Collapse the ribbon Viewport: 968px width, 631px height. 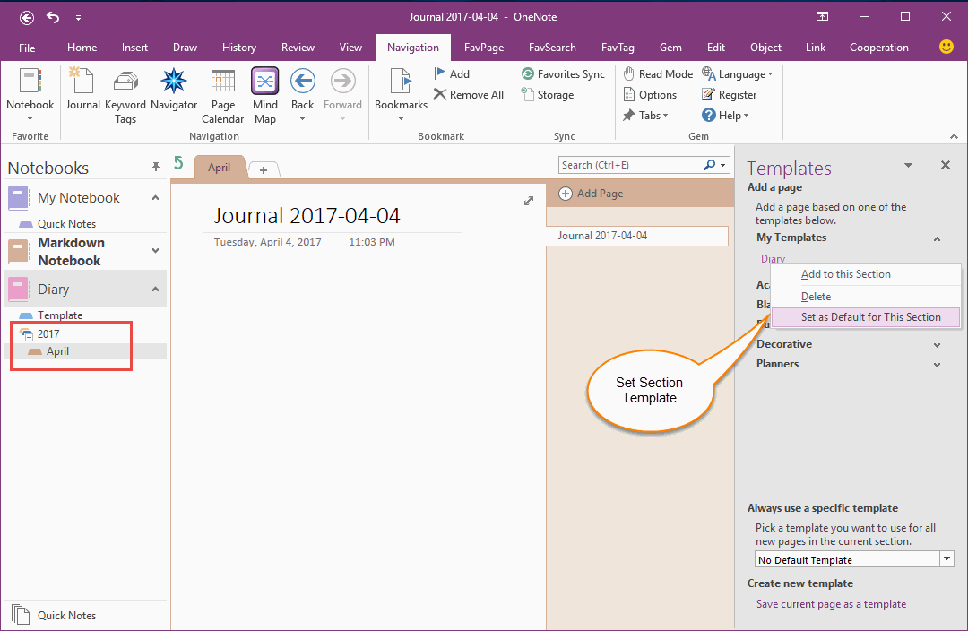pyautogui.click(x=954, y=136)
